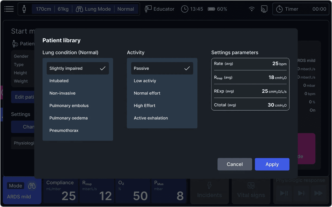The image size is (332, 207).
Task: Select the Intubated lung condition
Action: (x=59, y=81)
